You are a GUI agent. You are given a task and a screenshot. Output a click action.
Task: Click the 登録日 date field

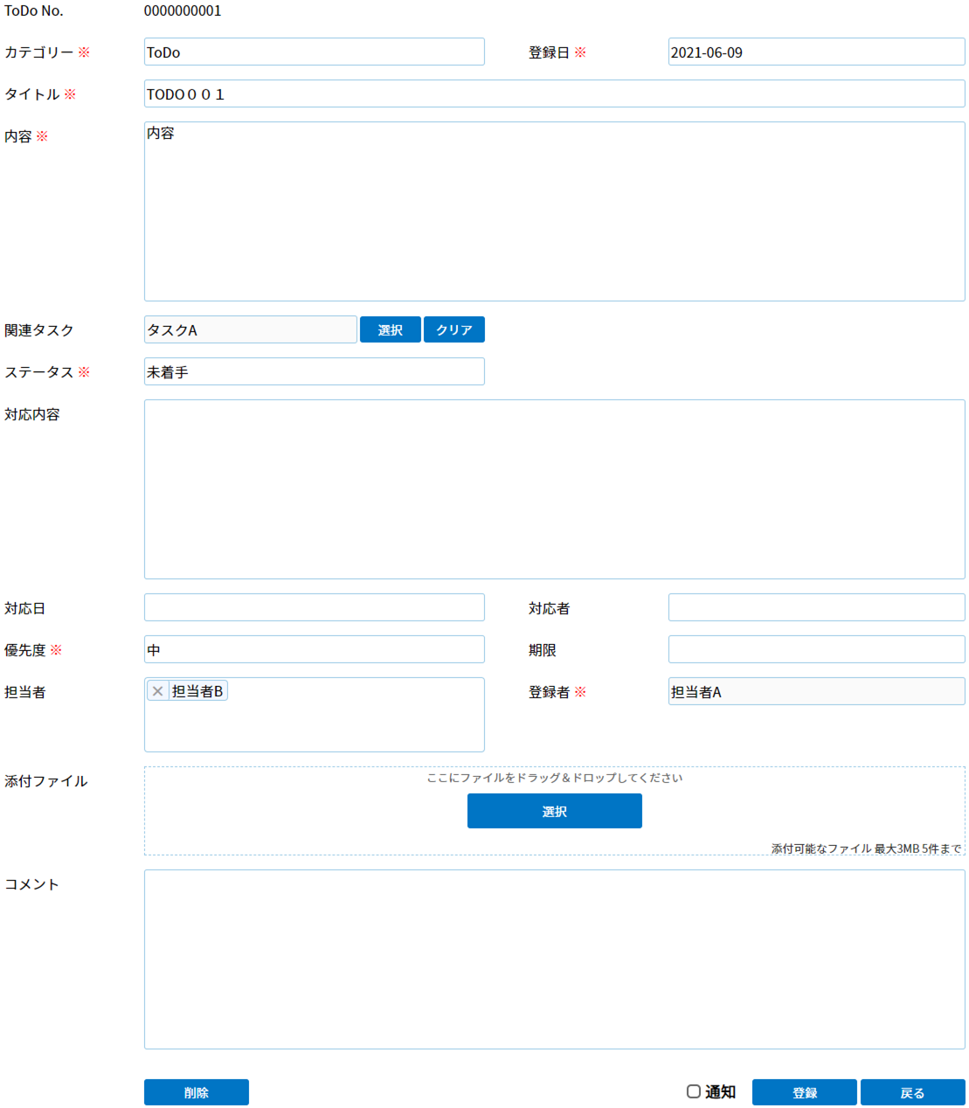point(816,52)
